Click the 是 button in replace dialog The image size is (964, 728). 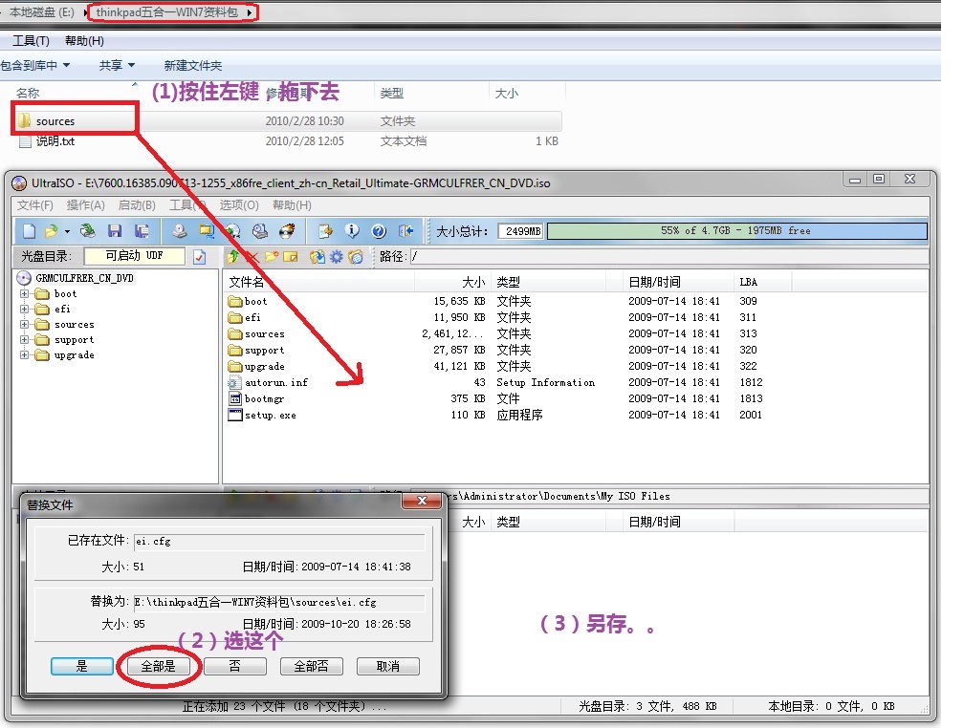82,667
